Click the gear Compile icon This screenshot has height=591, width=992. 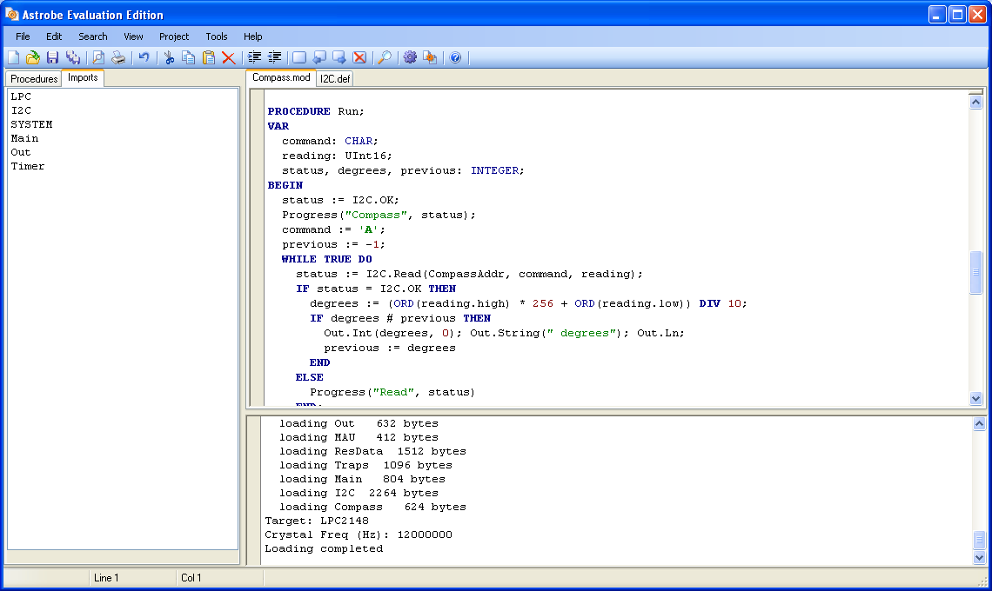click(409, 57)
